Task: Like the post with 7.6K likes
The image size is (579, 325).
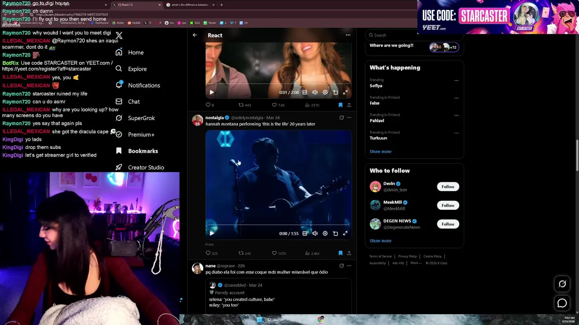Action: 278,105
